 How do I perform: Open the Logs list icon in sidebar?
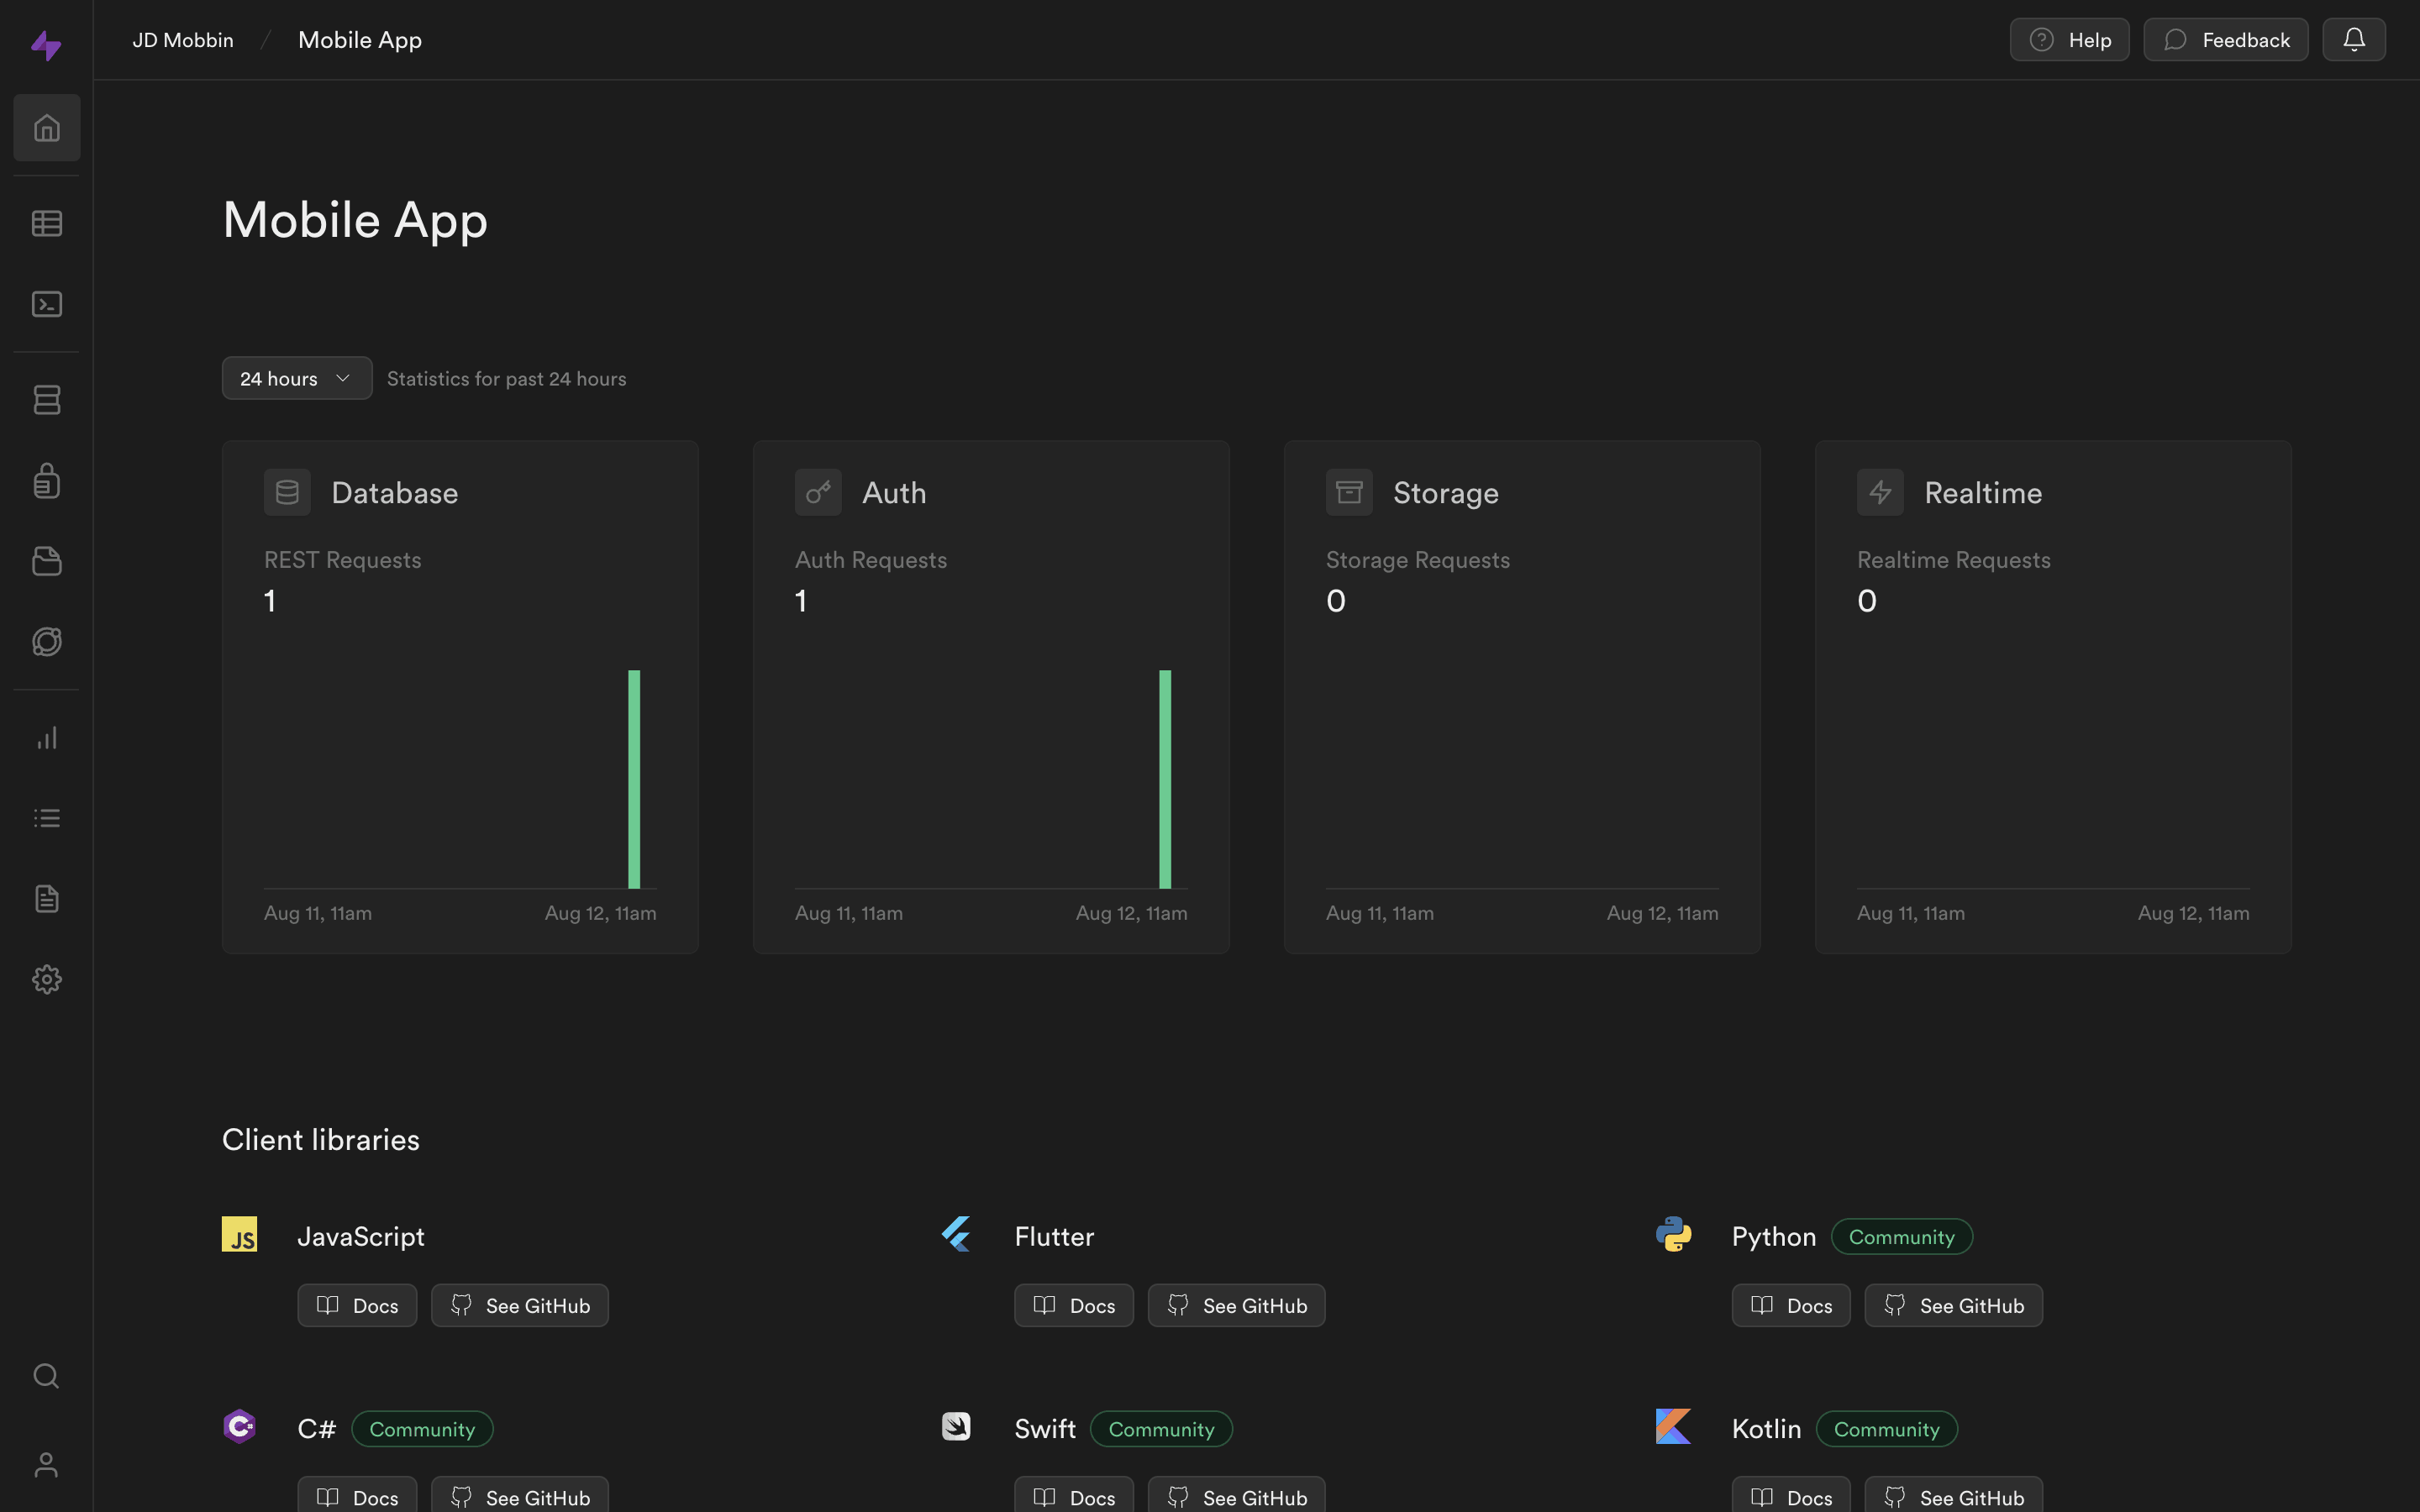[x=46, y=818]
